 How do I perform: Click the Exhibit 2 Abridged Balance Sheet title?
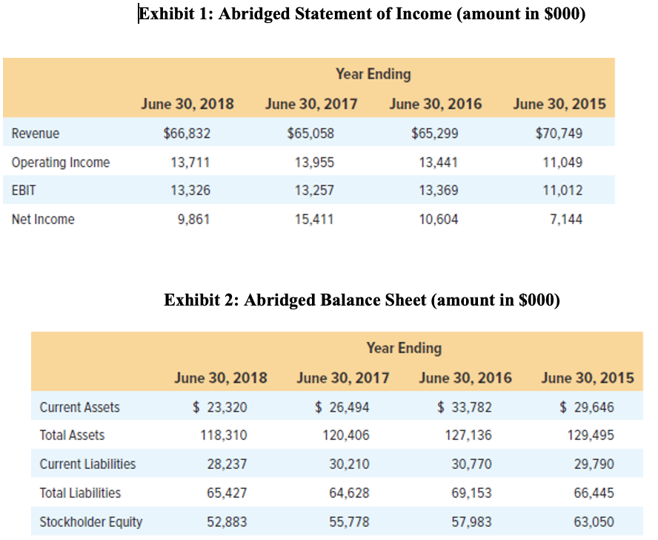tap(362, 300)
